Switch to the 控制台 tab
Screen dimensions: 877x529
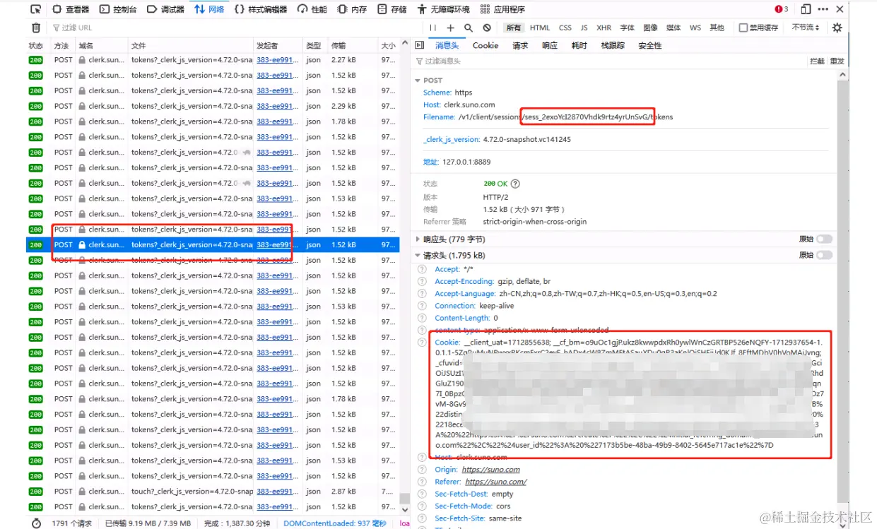[x=118, y=9]
